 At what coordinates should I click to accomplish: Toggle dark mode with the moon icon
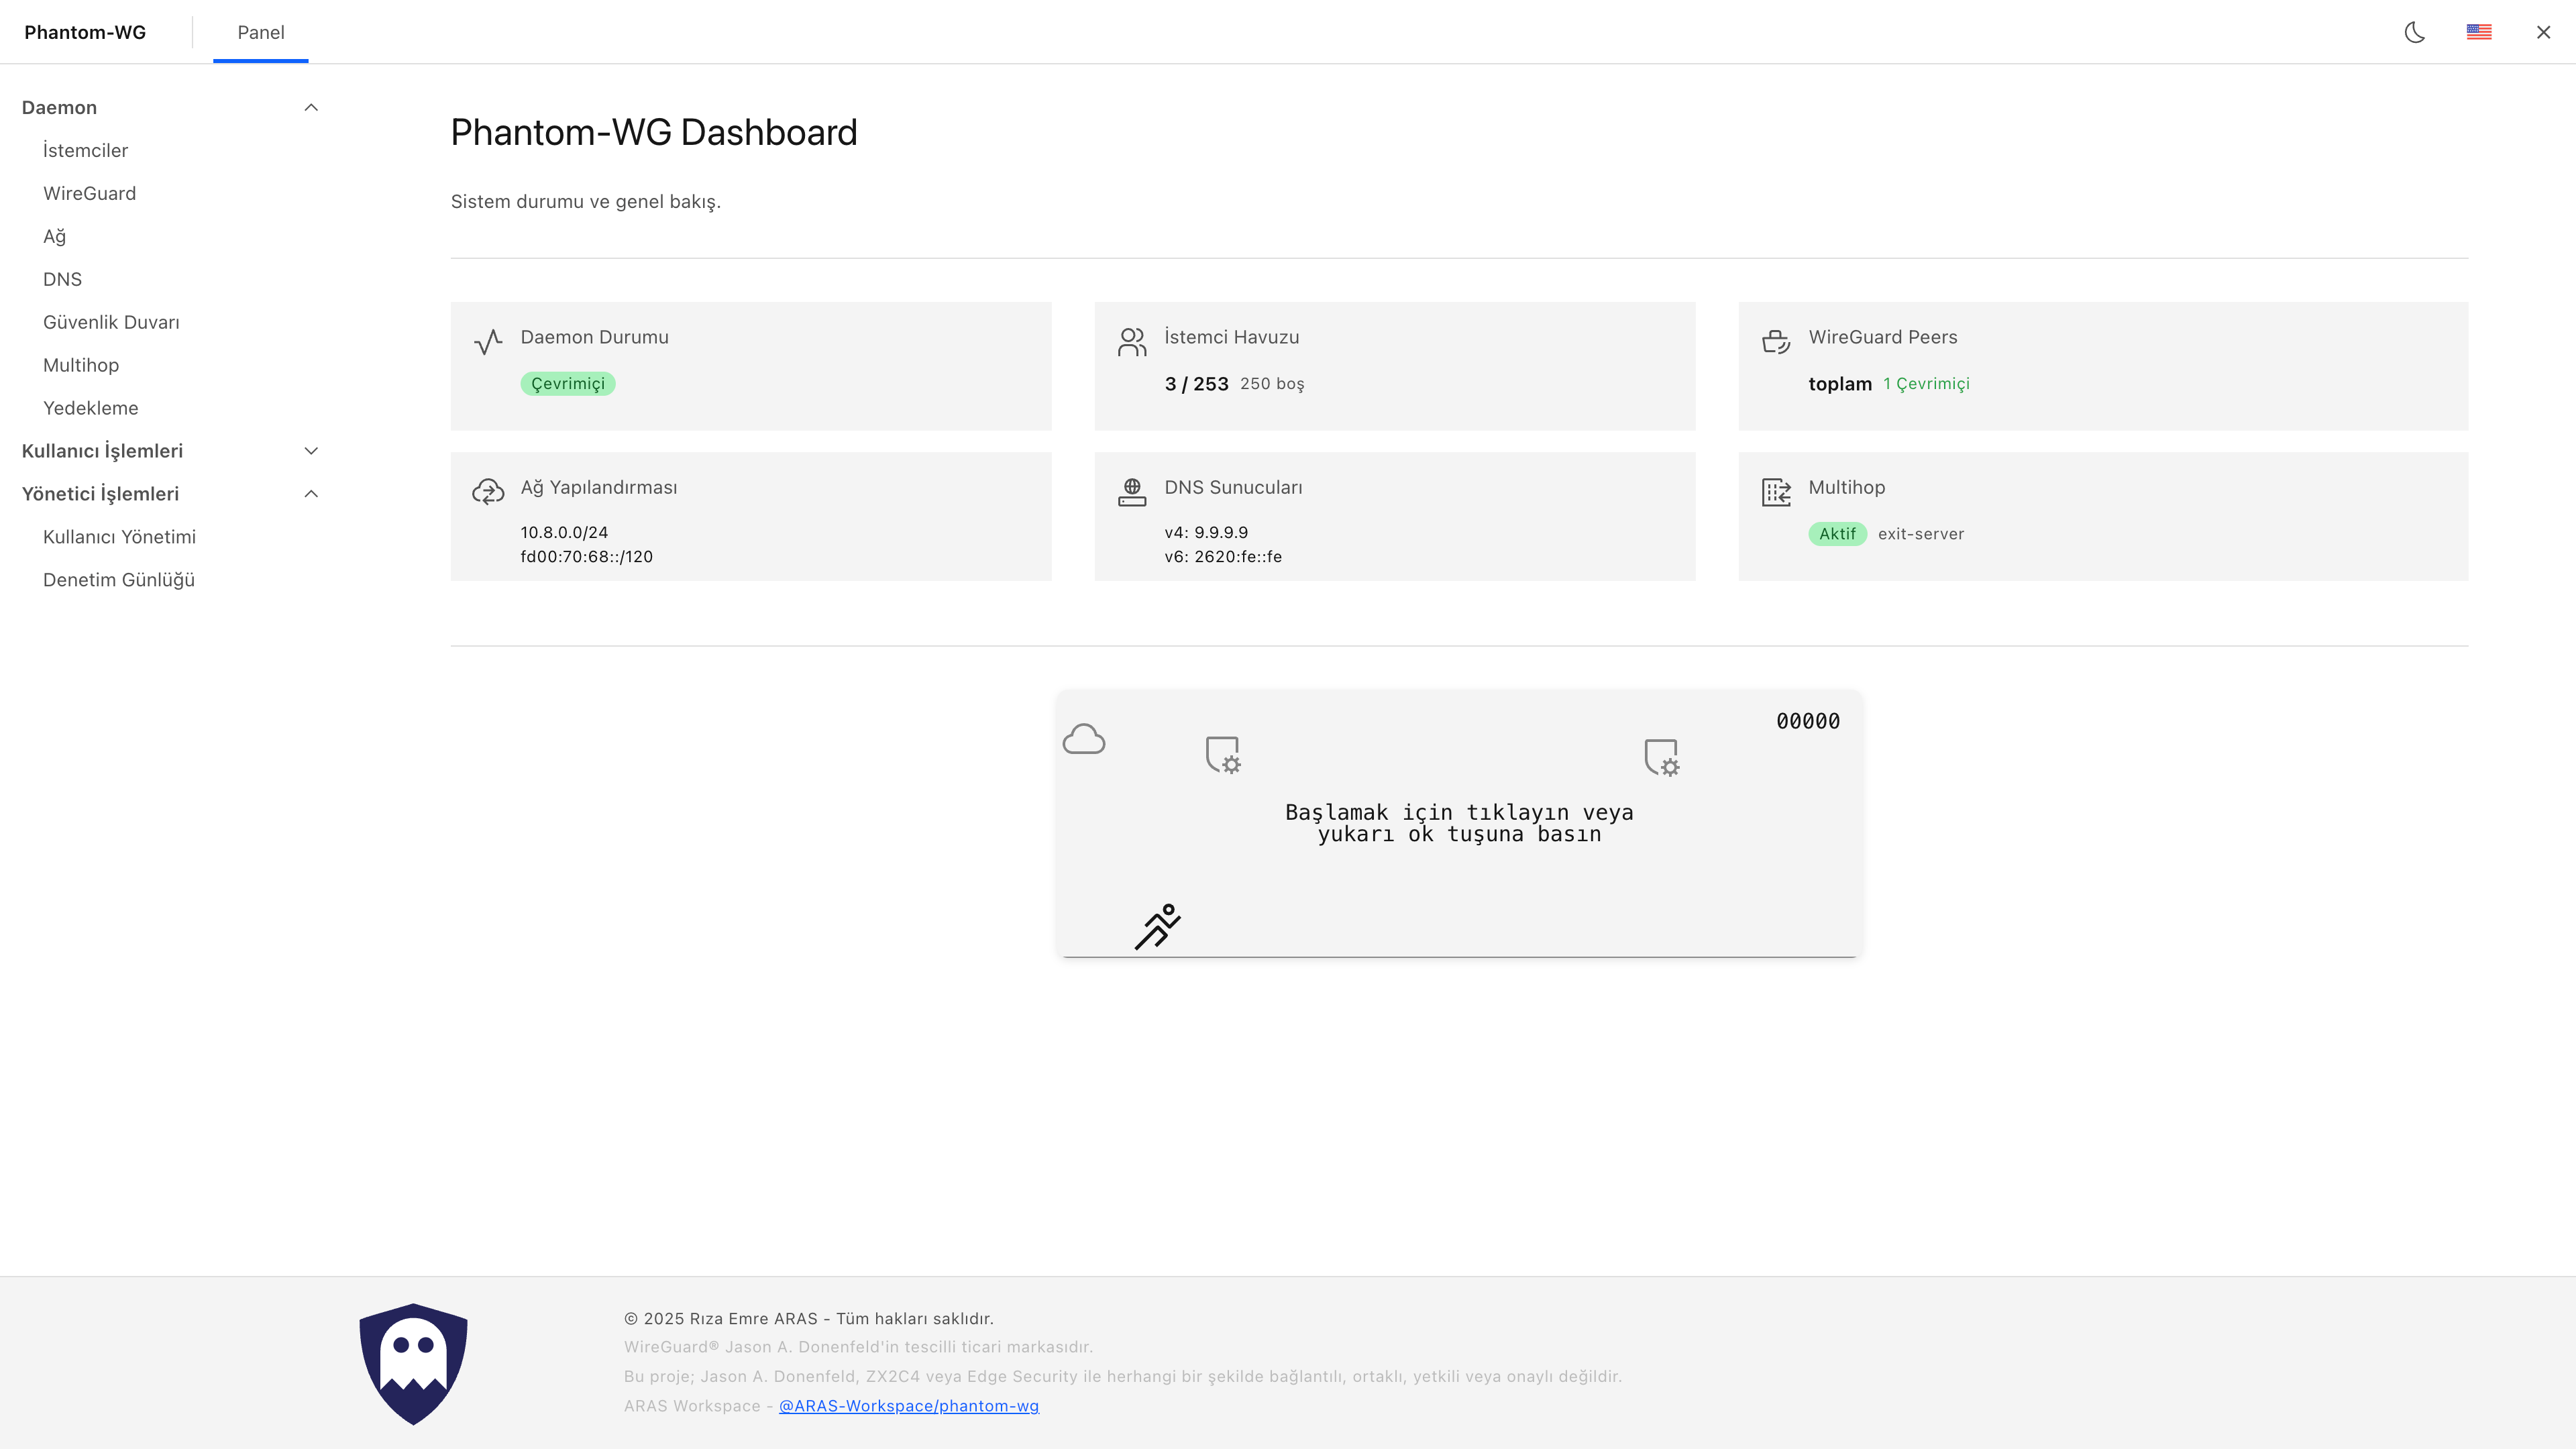[x=2414, y=31]
